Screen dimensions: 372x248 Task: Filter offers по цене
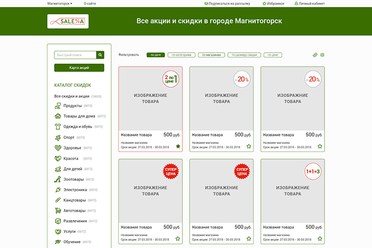(x=273, y=55)
